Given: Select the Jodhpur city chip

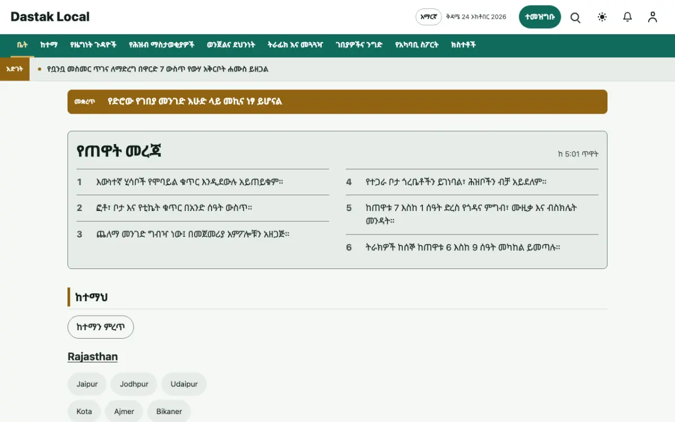Looking at the screenshot, I should point(134,384).
